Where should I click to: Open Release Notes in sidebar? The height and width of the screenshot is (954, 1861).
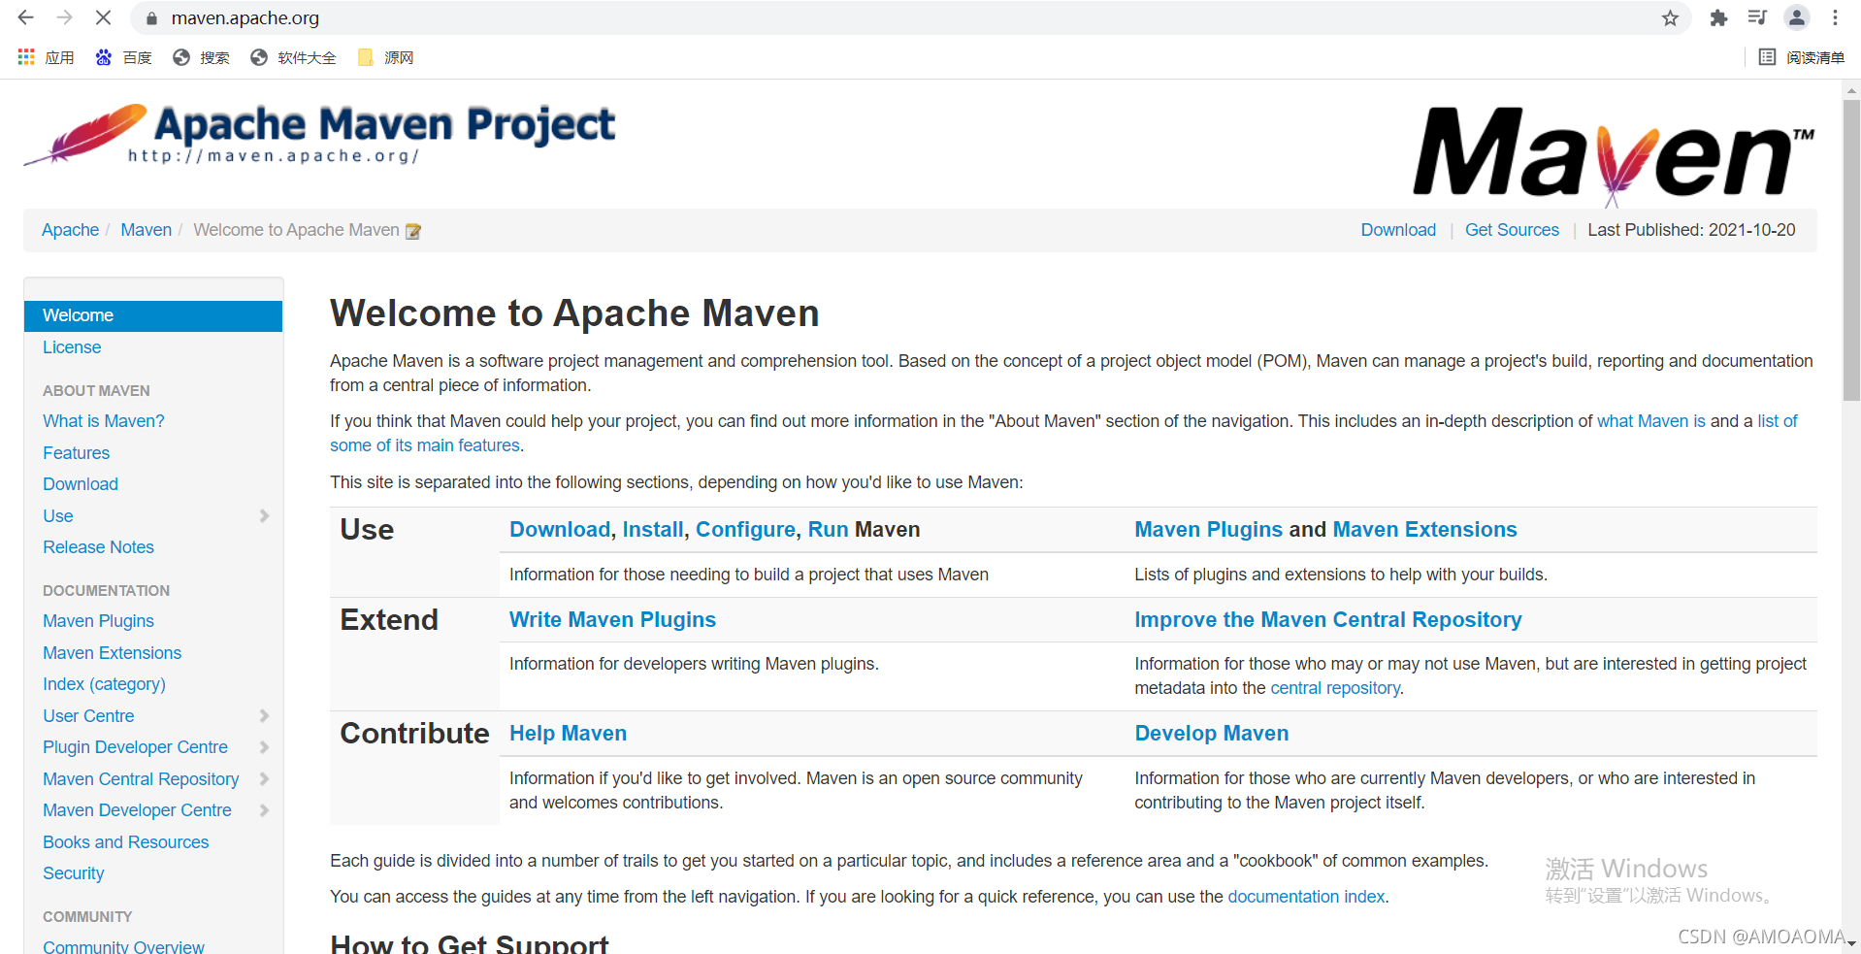click(98, 547)
